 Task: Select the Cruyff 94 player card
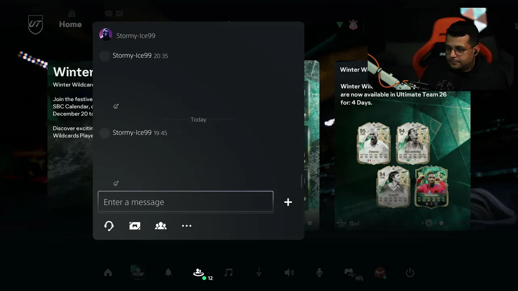(x=393, y=186)
